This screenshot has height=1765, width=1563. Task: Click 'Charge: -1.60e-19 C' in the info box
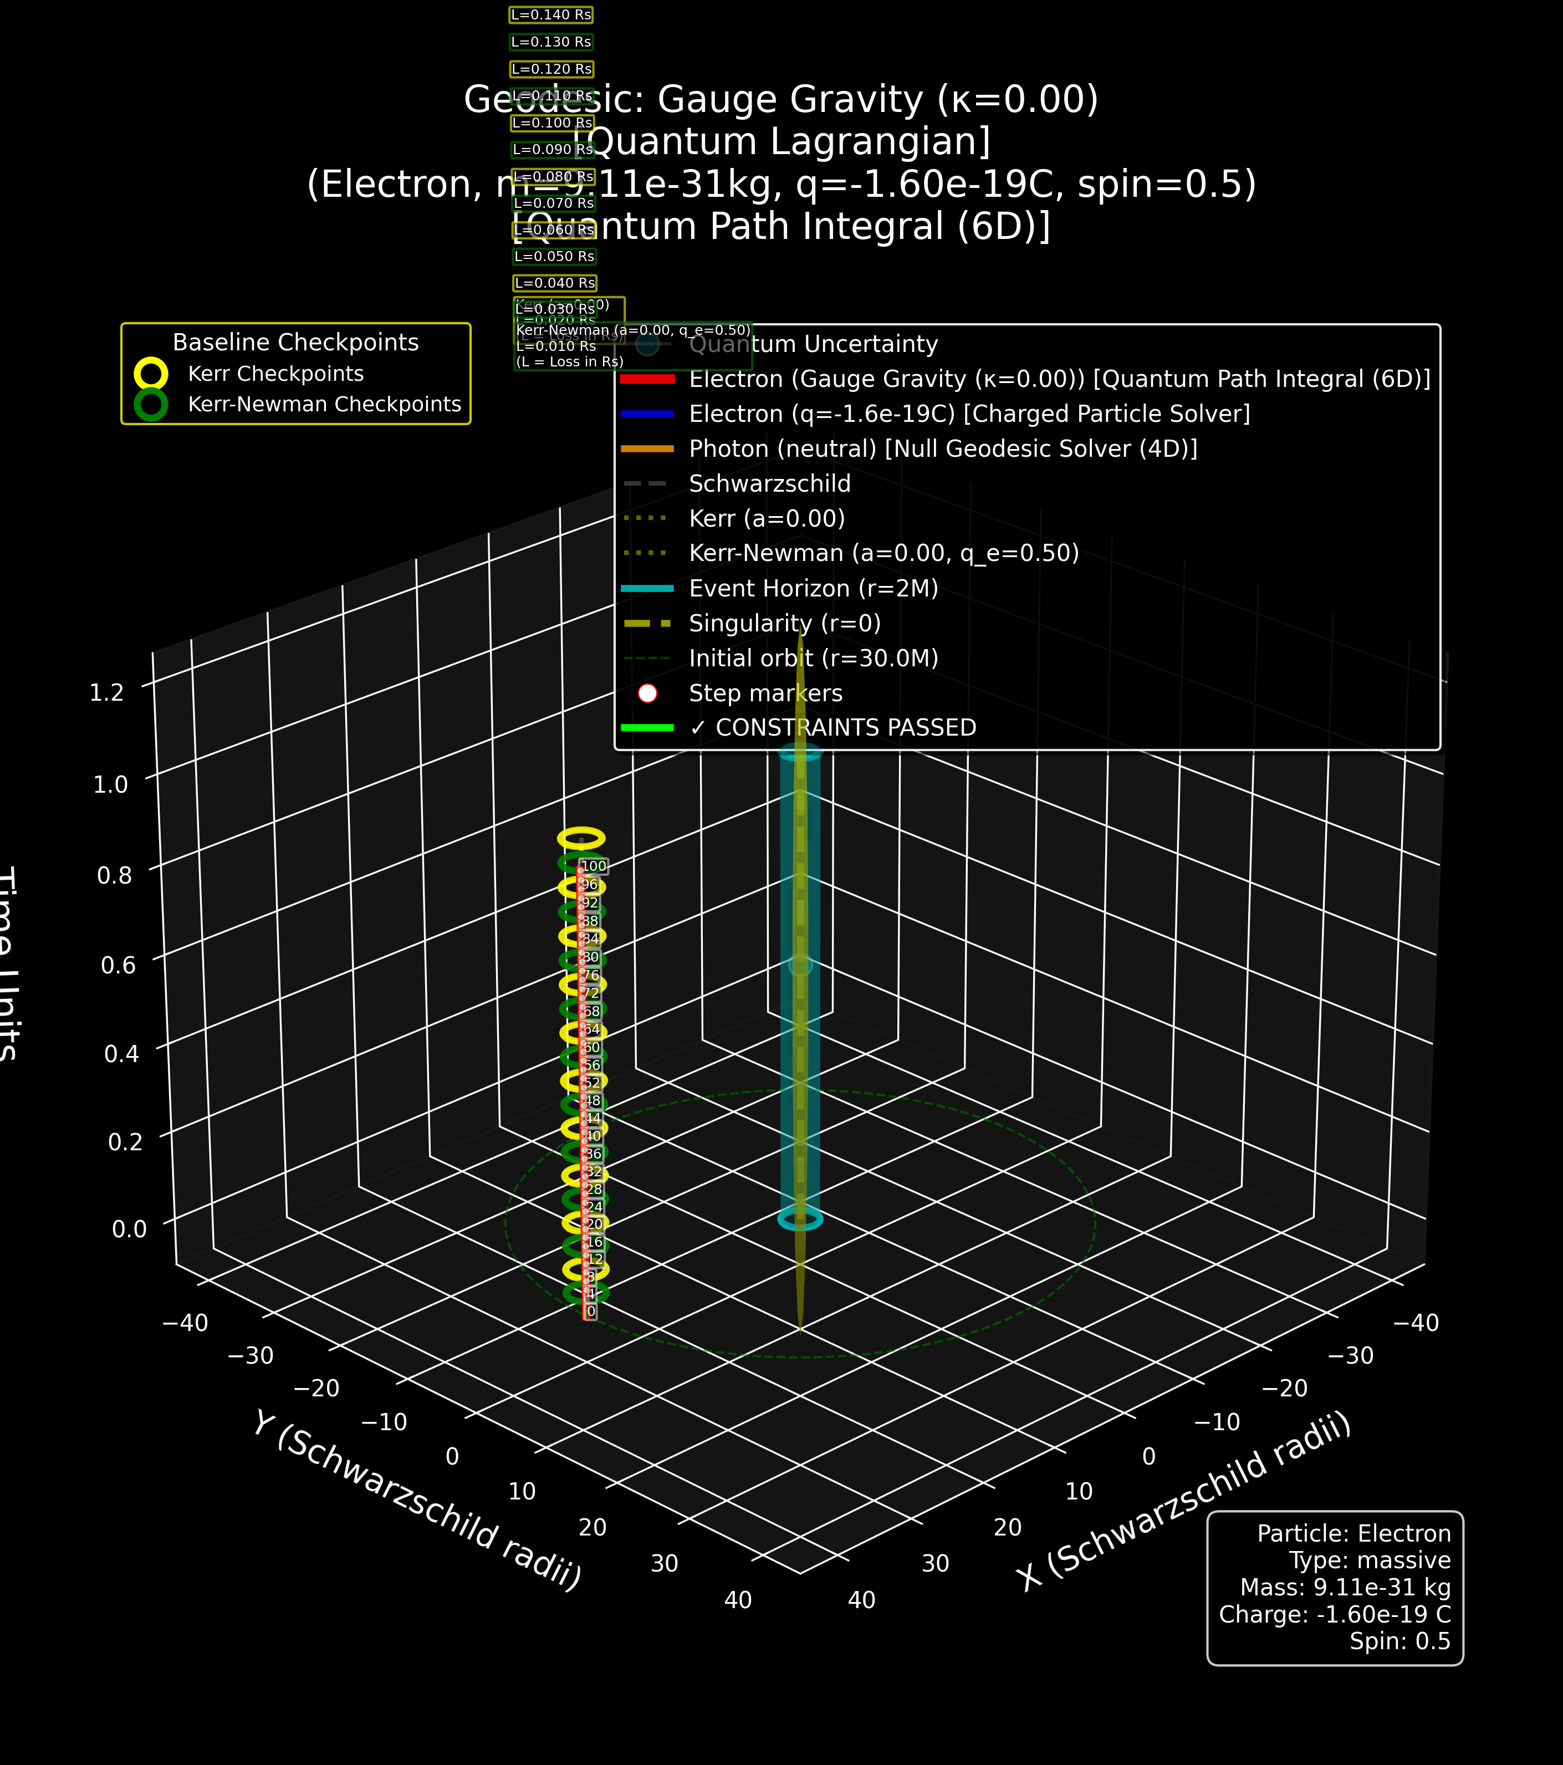point(1335,1614)
